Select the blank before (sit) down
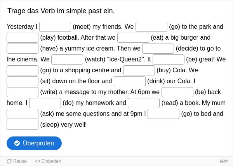The width and height of the screenshot is (233, 166). coord(23,81)
